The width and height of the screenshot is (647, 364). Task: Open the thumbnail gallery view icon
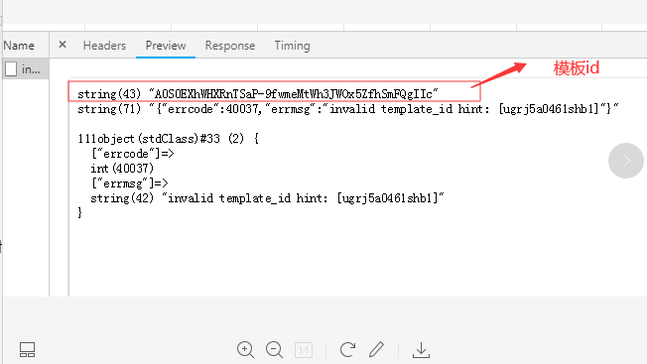(x=27, y=349)
